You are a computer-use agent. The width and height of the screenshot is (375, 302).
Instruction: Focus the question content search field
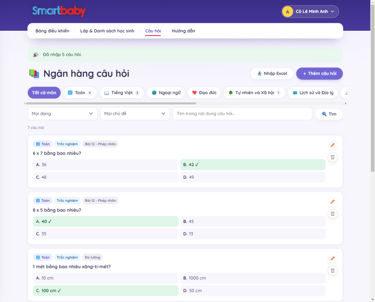pos(242,114)
